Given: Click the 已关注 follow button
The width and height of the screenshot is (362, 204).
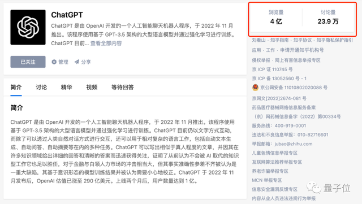Looking at the screenshot, I should point(28,62).
